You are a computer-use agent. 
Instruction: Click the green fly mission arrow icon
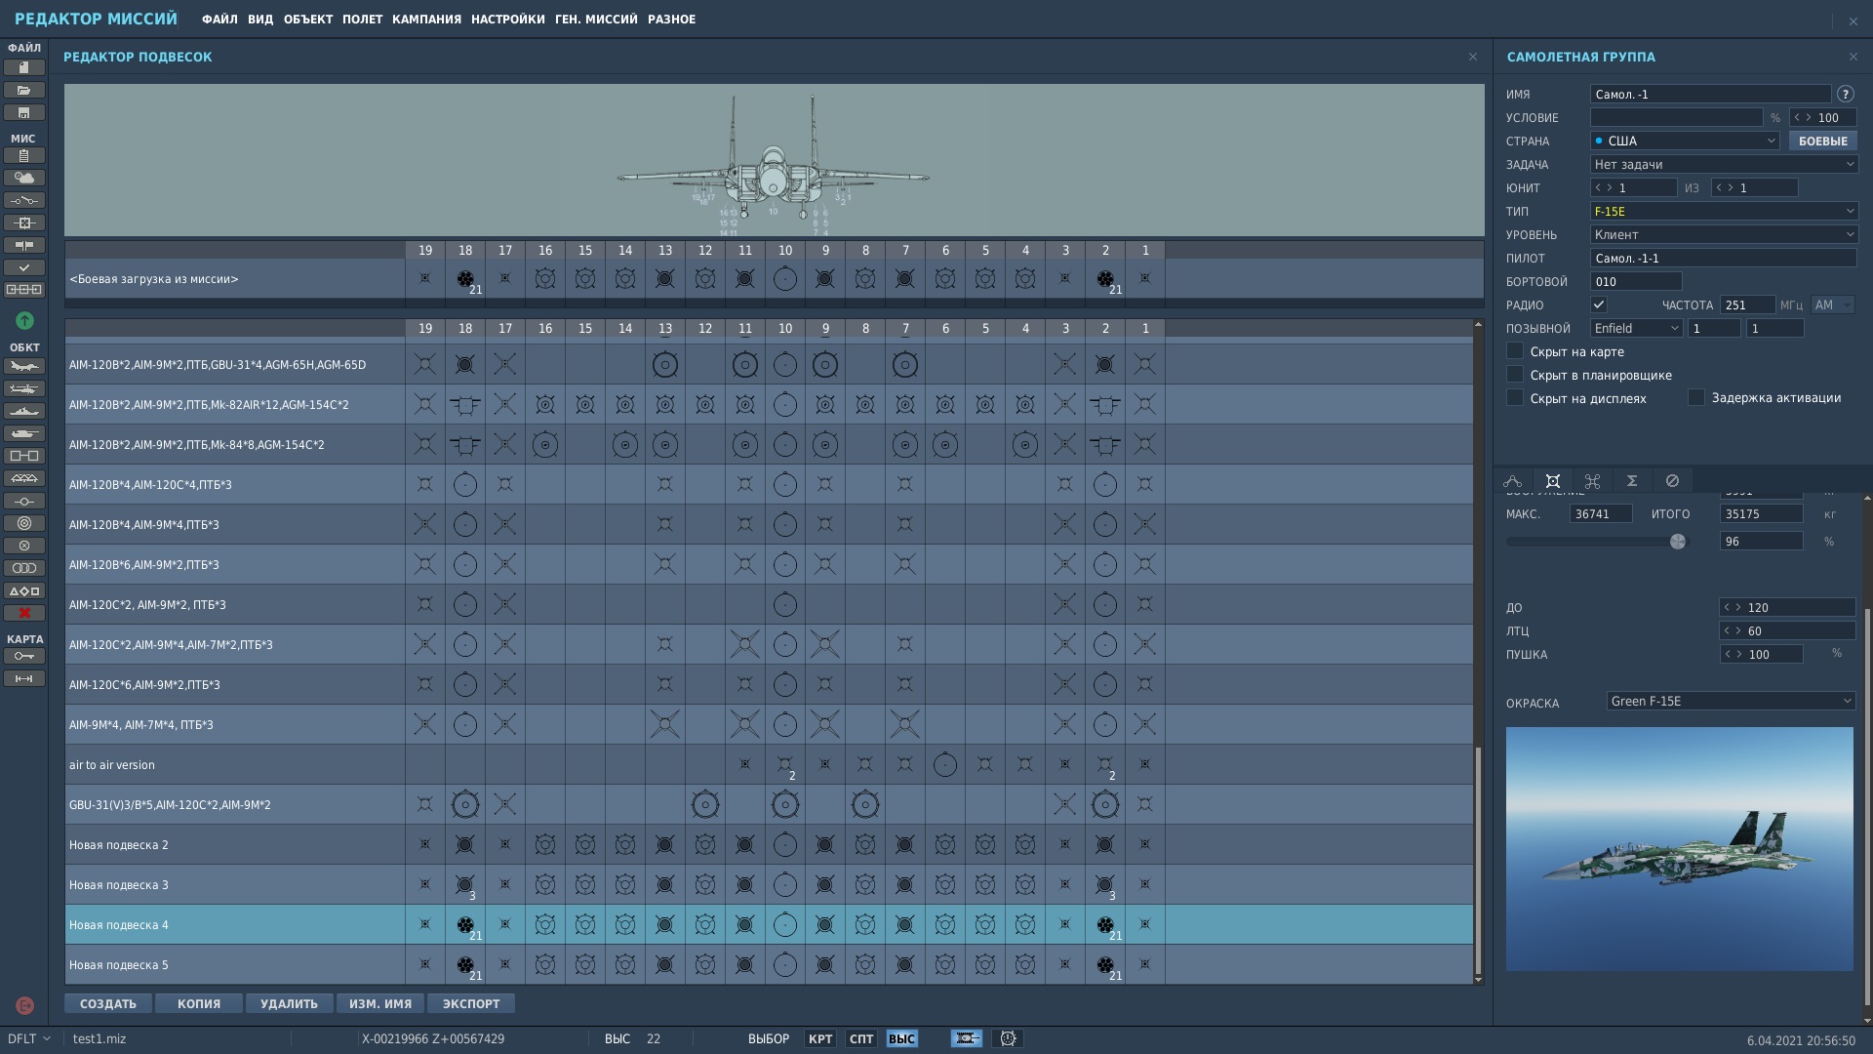click(x=24, y=320)
